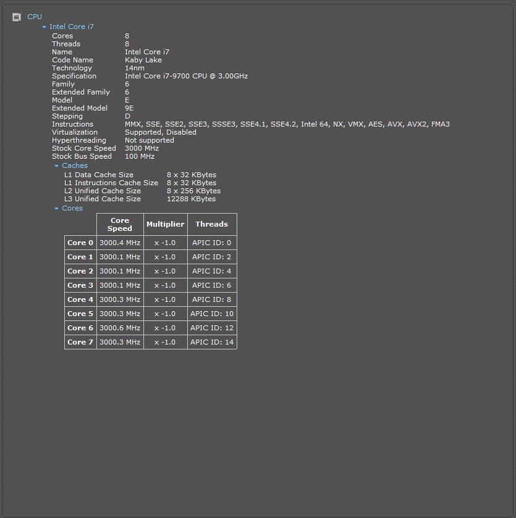Image resolution: width=516 pixels, height=518 pixels.
Task: Click the Threads row label above the table
Action: pos(66,44)
